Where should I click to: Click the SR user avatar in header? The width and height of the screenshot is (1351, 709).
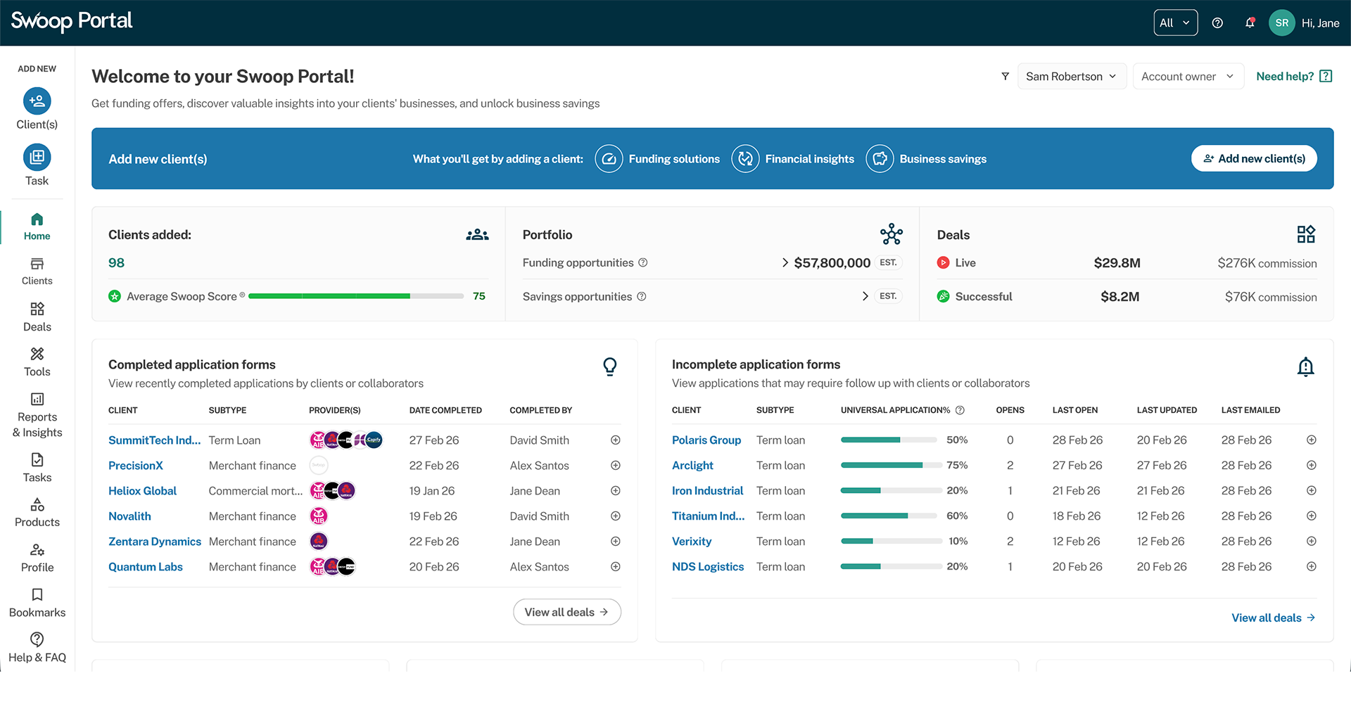coord(1281,23)
